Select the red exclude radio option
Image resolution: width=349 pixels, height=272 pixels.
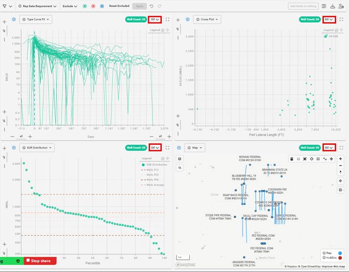click(93, 6)
